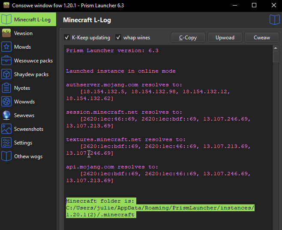
Task: Click the blue book icon in header
Action: [274, 20]
